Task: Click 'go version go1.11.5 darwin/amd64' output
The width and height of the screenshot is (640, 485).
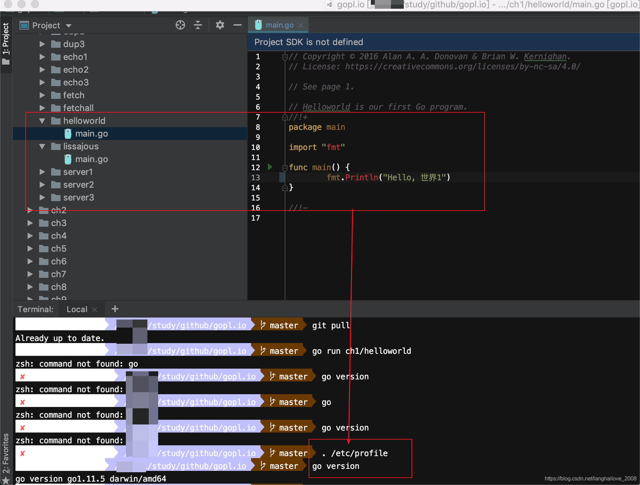Action: tap(91, 479)
